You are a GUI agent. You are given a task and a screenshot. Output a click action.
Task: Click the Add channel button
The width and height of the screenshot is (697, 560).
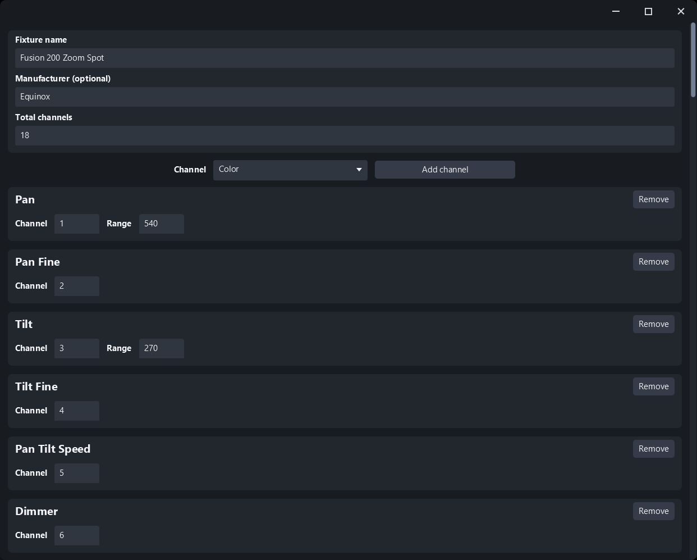445,170
